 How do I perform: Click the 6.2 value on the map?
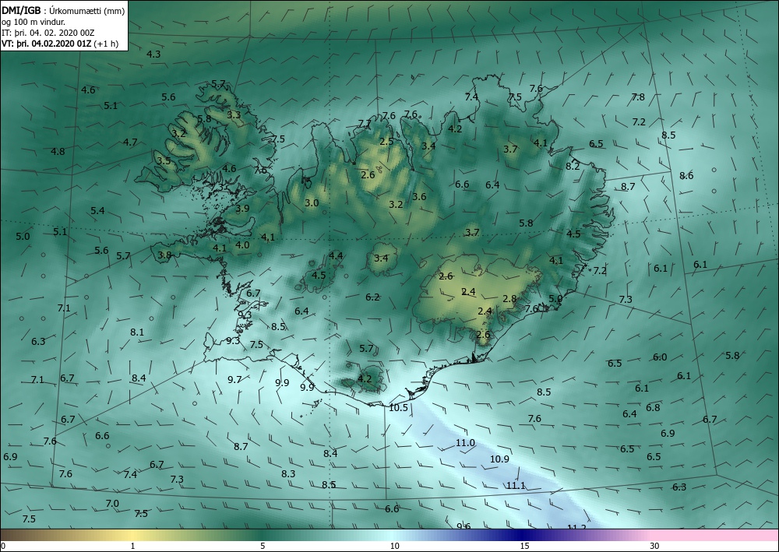point(372,297)
